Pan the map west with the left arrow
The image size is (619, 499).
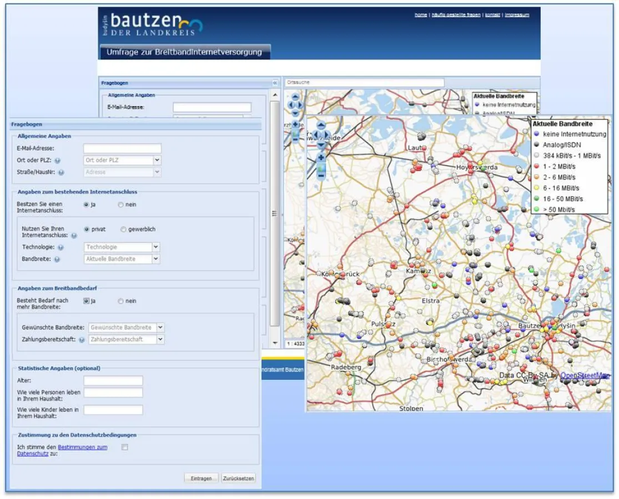coord(315,134)
